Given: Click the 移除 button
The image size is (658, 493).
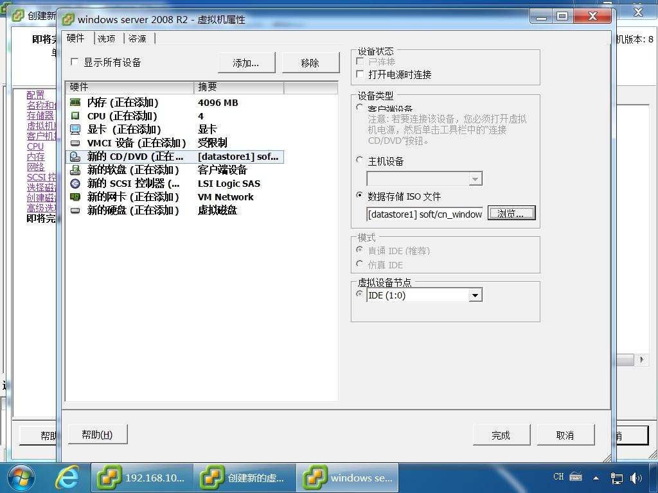Looking at the screenshot, I should (x=310, y=63).
